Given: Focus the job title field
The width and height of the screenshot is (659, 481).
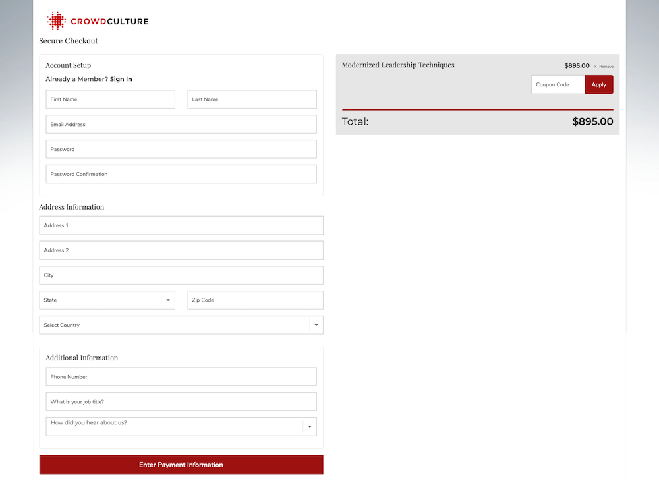Looking at the screenshot, I should pos(181,402).
